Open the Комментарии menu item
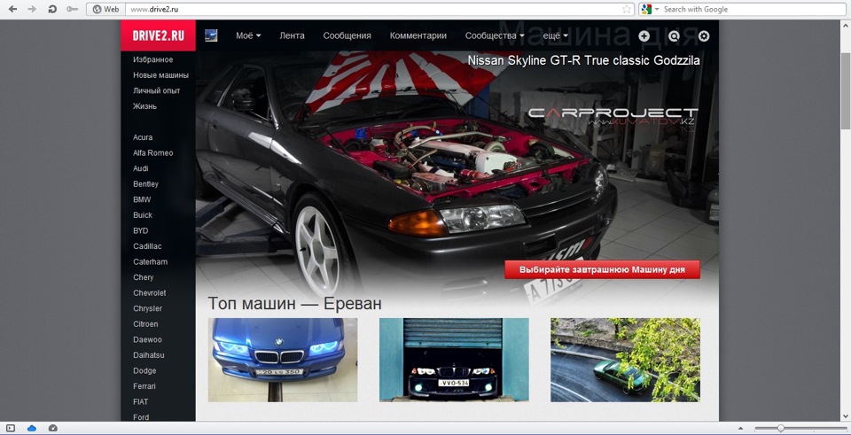This screenshot has width=851, height=435. [418, 35]
